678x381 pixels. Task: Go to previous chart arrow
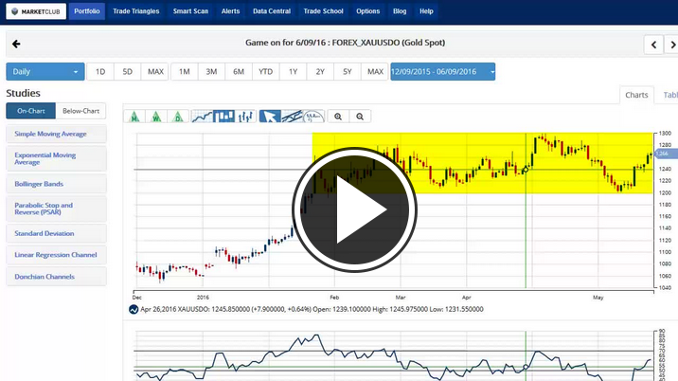(x=653, y=45)
